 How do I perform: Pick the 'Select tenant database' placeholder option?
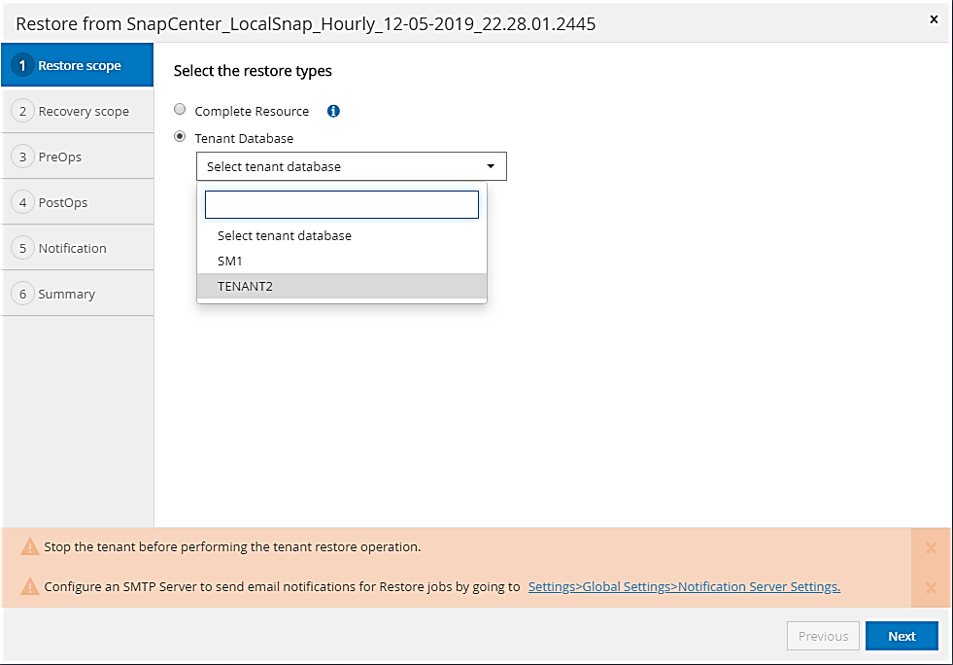click(342, 235)
